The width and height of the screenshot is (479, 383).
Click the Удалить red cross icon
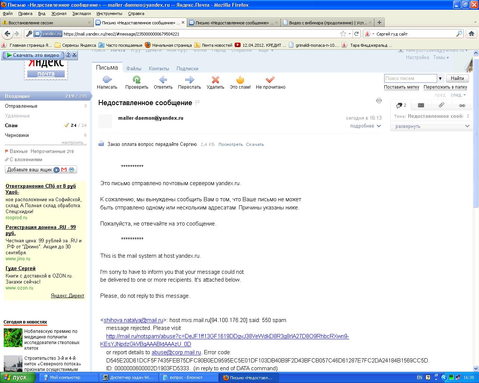(215, 79)
